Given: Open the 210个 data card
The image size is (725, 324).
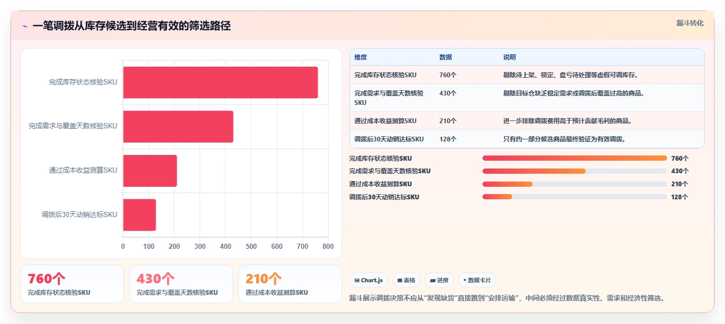Looking at the screenshot, I should coord(290,284).
